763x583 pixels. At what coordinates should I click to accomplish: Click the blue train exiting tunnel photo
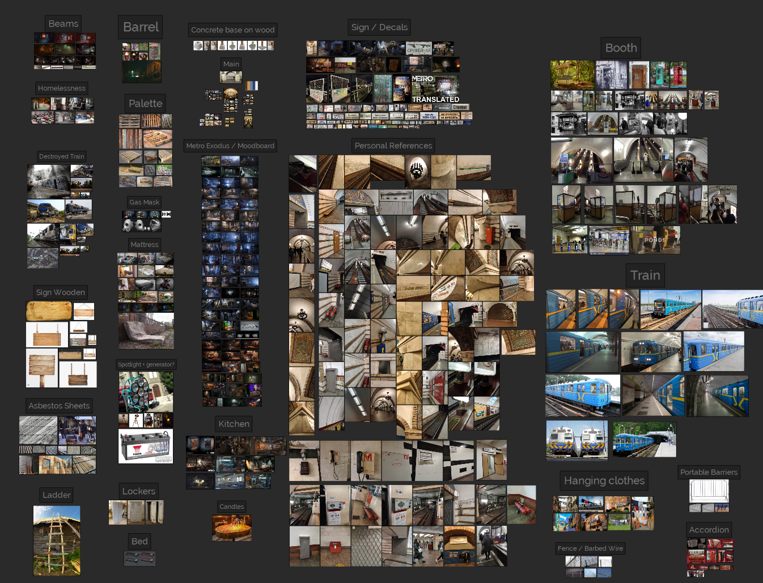coord(645,439)
